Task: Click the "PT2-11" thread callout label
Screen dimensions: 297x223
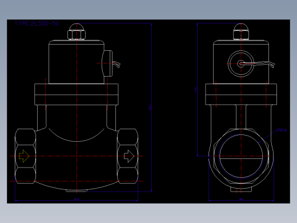Action: pyautogui.click(x=282, y=130)
